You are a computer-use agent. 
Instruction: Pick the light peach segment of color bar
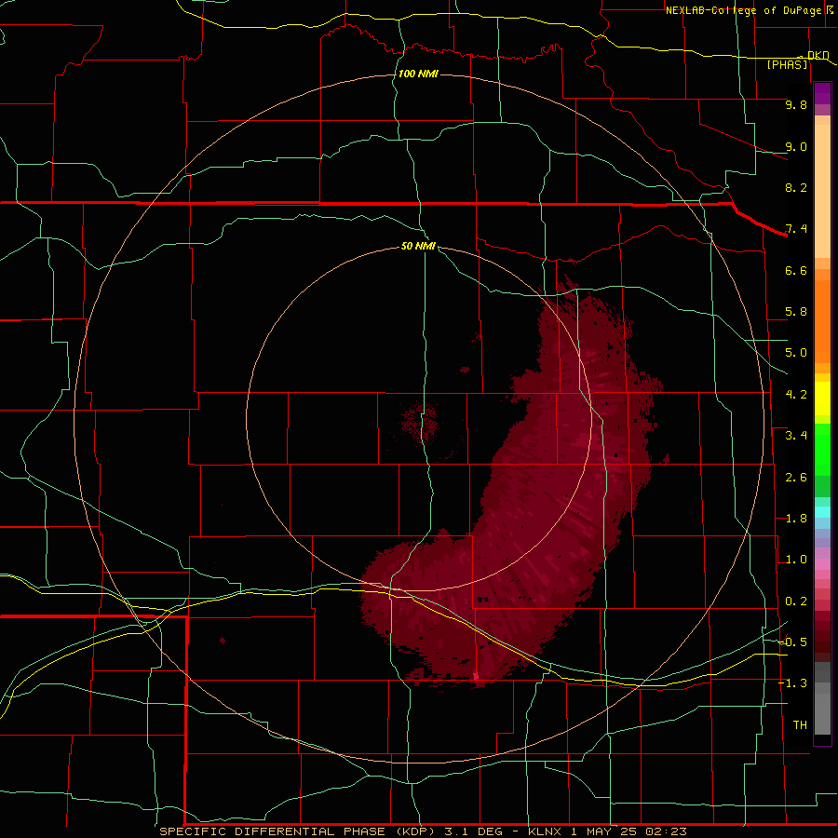coord(822,191)
